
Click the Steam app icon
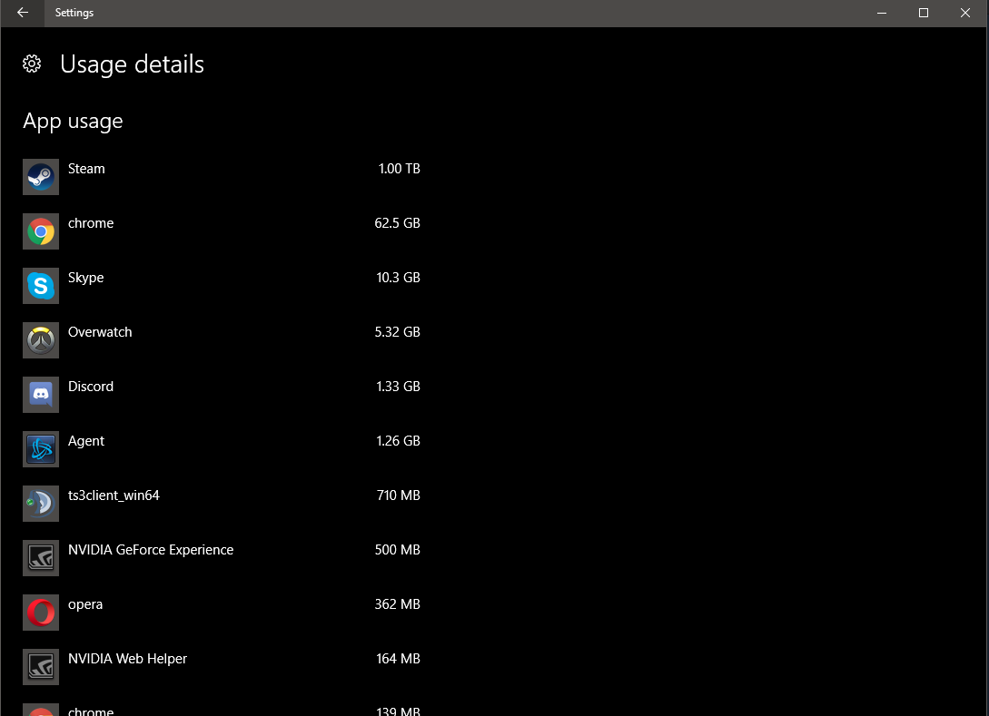(x=41, y=177)
